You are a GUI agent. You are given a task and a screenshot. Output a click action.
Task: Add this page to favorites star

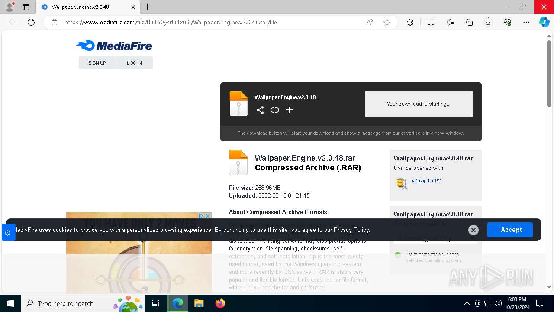tap(387, 22)
